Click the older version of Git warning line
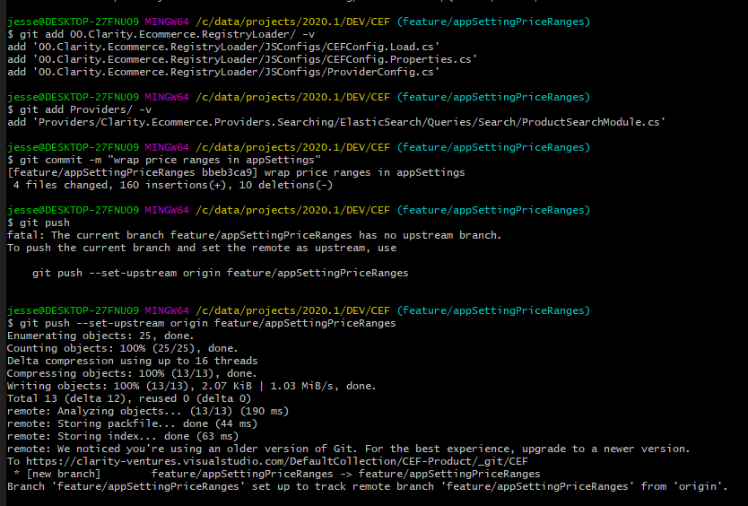This screenshot has width=748, height=506. (x=349, y=449)
